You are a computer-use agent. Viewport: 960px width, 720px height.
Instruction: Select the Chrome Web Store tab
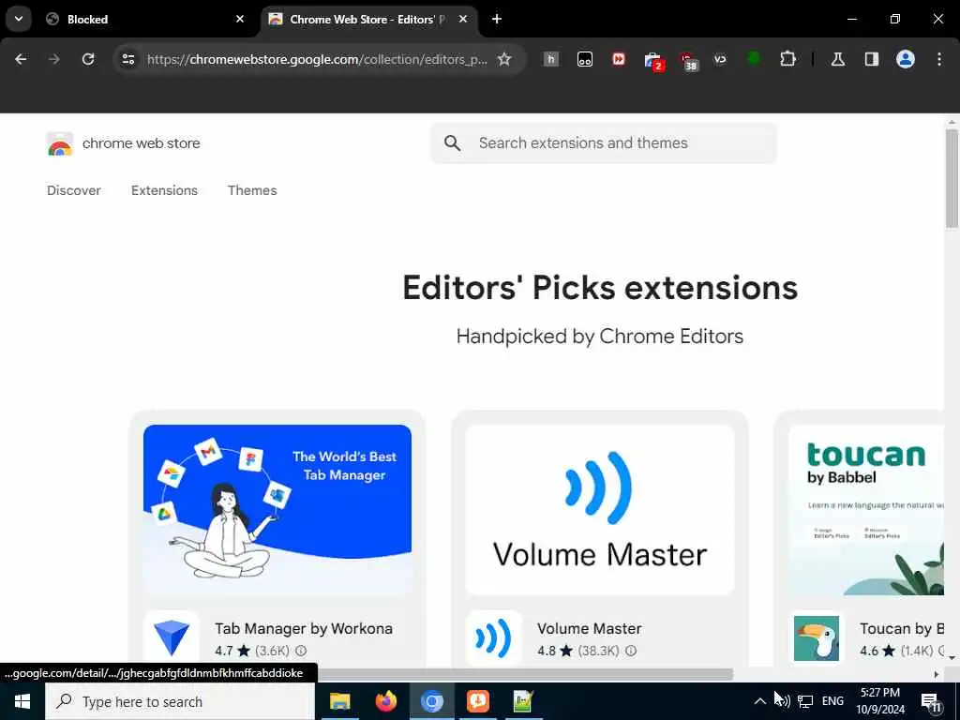click(x=367, y=19)
